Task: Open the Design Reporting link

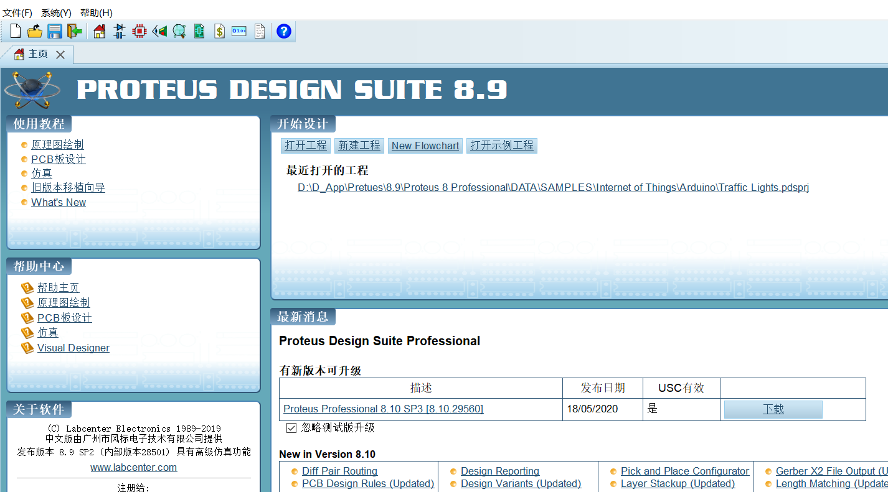Action: [500, 471]
